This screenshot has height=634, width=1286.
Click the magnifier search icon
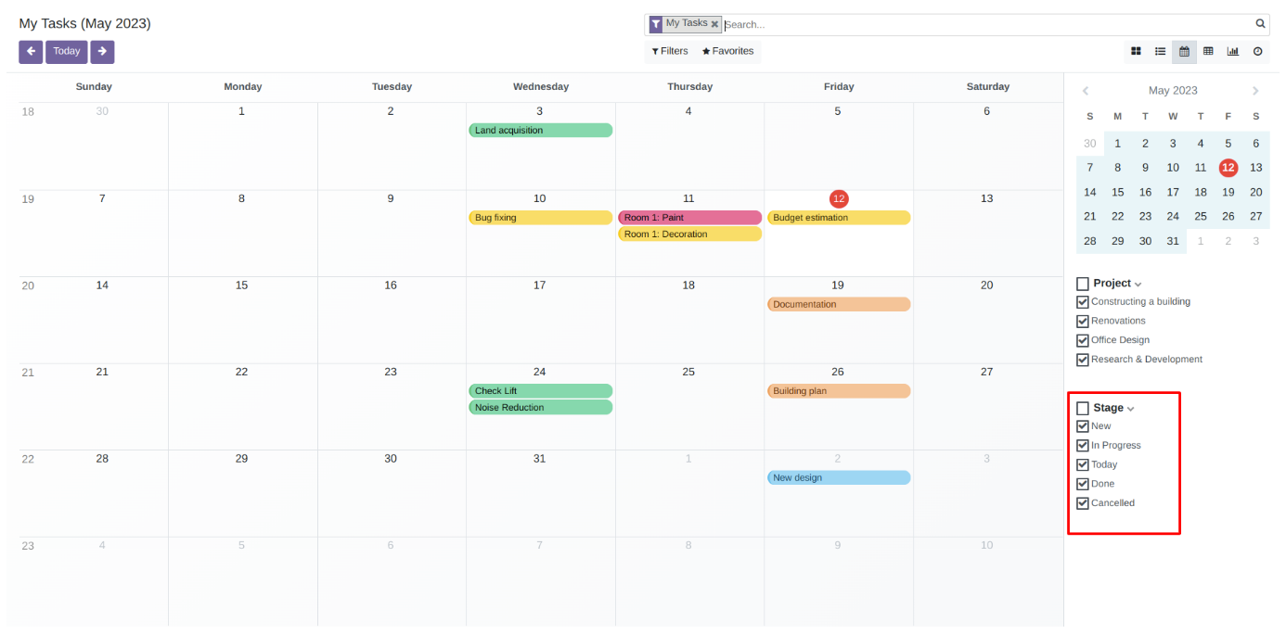point(1260,24)
